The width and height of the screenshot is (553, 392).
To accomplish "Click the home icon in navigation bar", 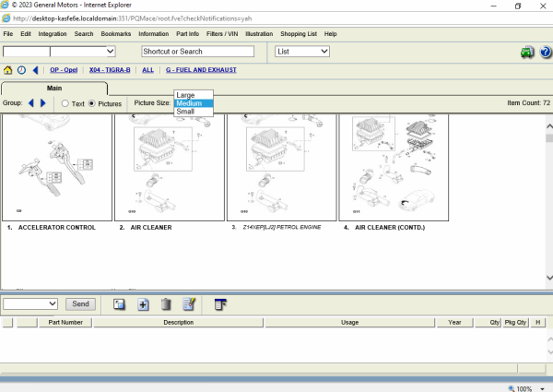I will coord(8,70).
